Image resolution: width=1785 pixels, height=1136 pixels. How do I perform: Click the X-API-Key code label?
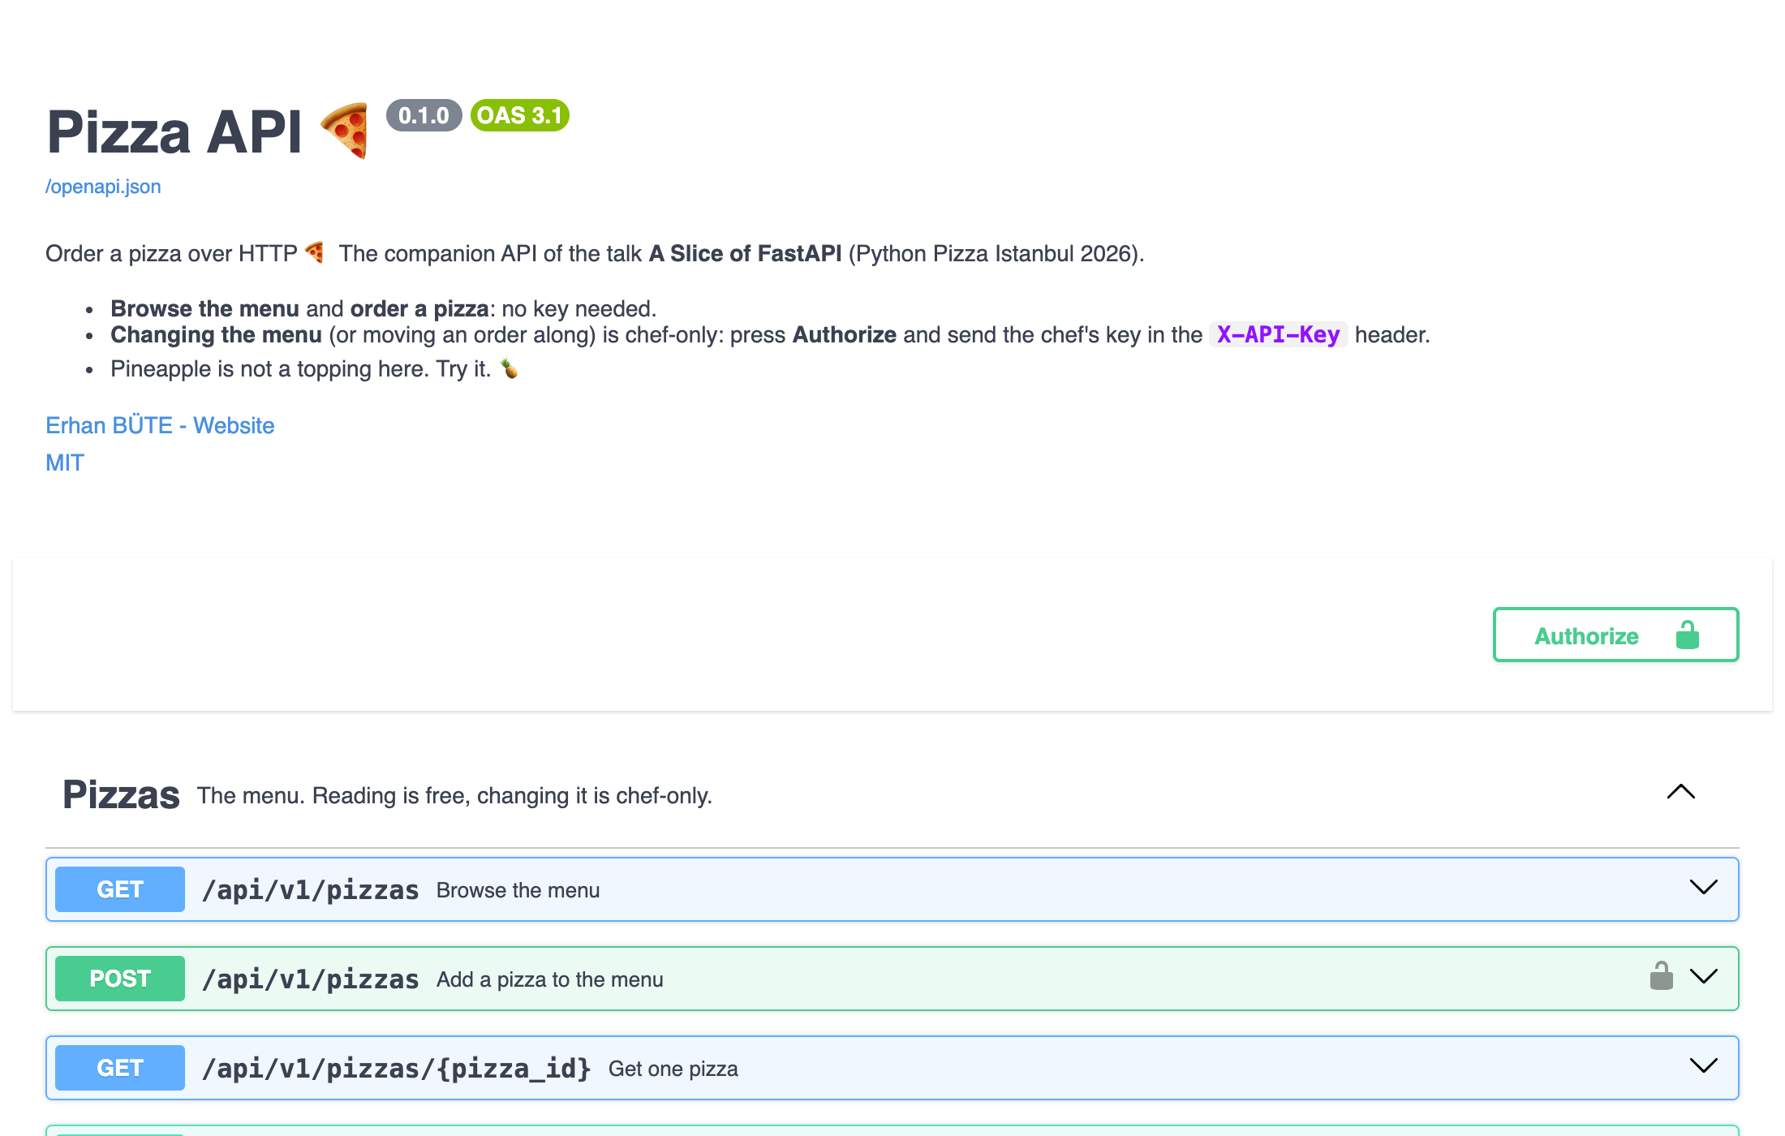1278,334
